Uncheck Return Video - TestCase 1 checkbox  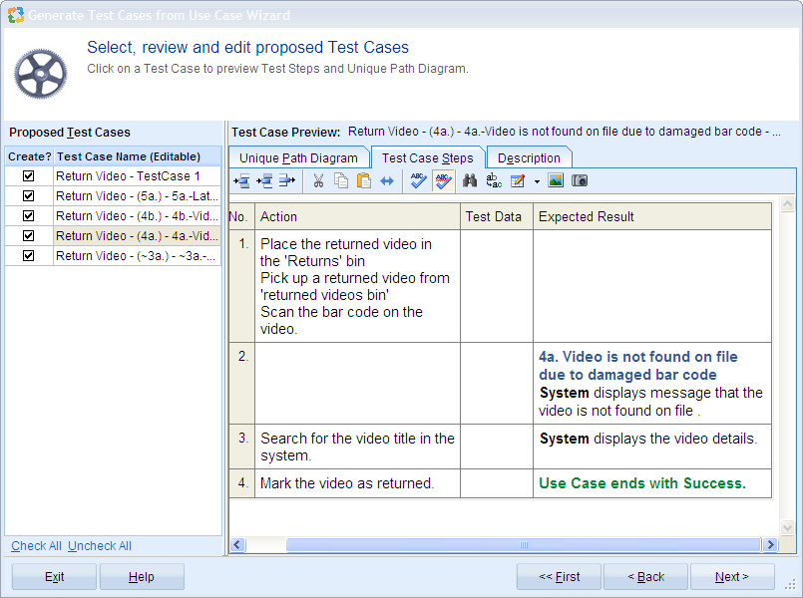click(29, 176)
